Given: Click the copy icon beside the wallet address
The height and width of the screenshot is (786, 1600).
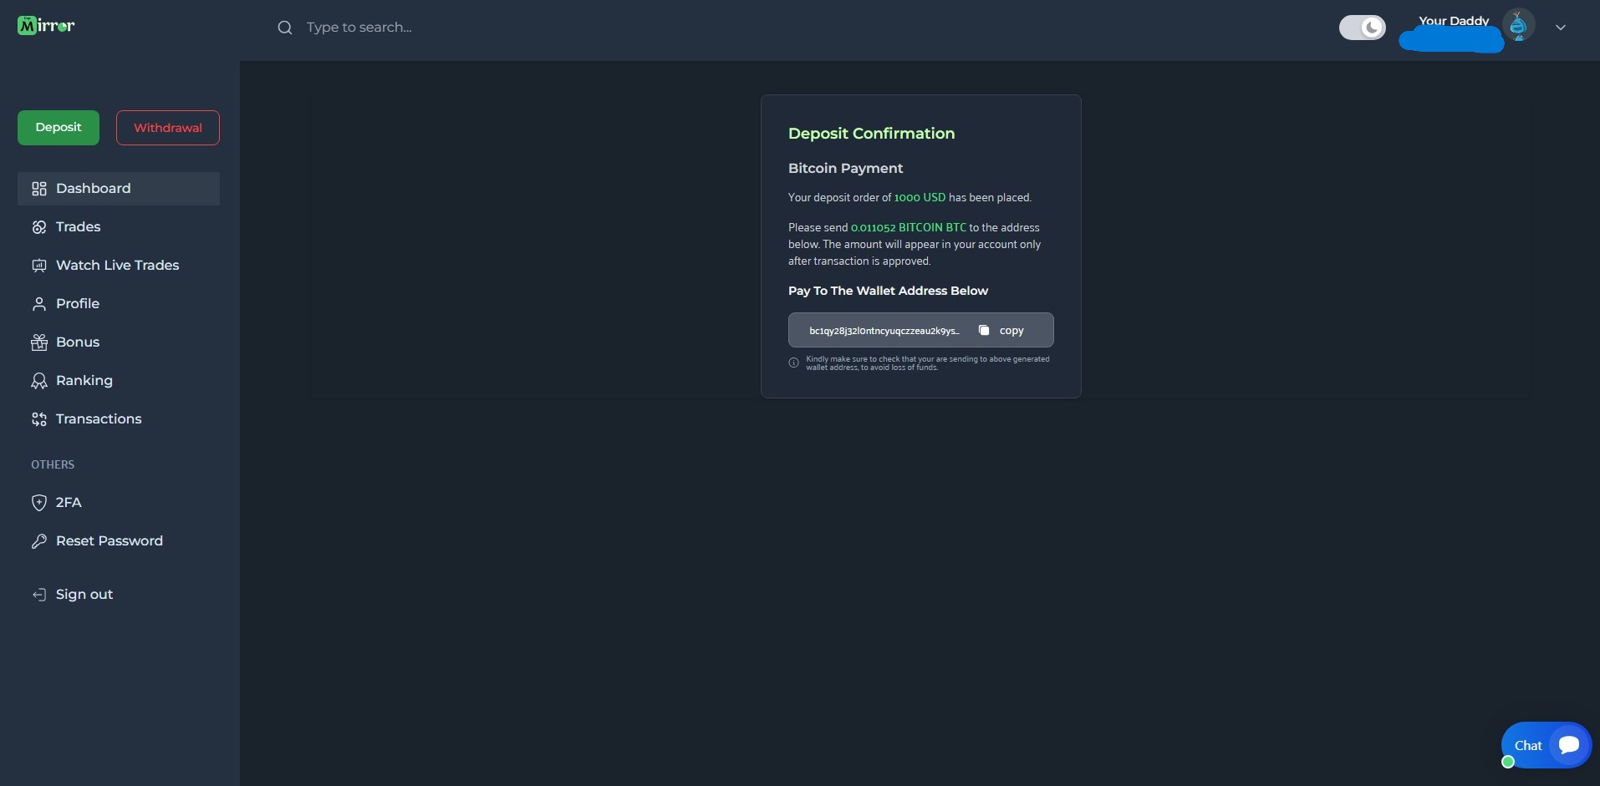Looking at the screenshot, I should pos(984,330).
